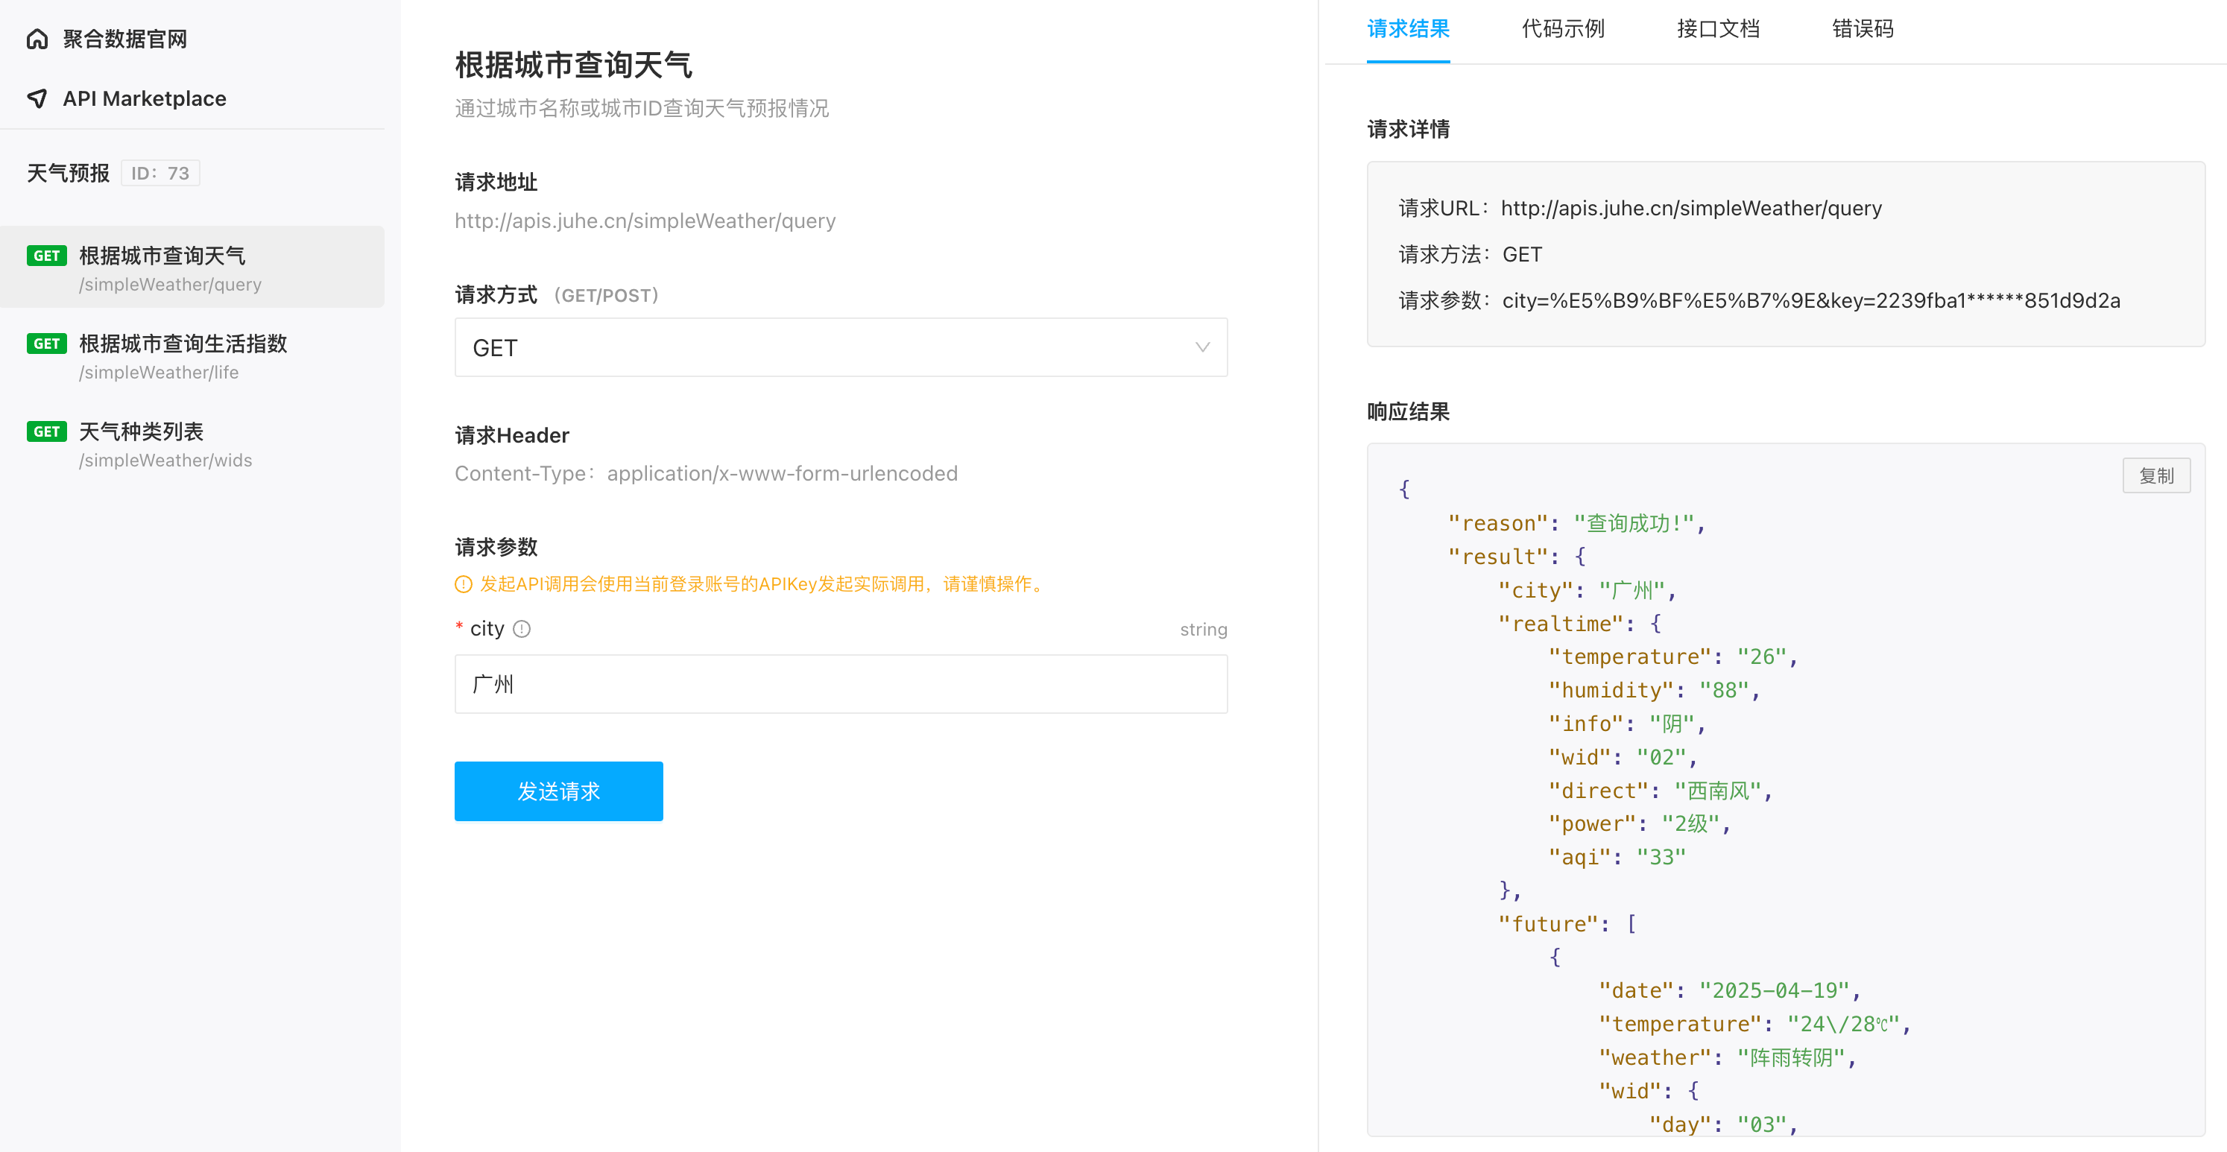The width and height of the screenshot is (2227, 1152).
Task: Click the API Marketplace paper plane icon
Action: coord(37,98)
